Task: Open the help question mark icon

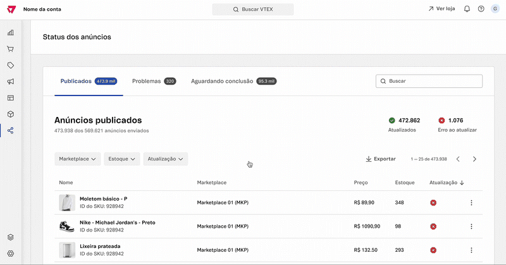Action: pos(481,9)
